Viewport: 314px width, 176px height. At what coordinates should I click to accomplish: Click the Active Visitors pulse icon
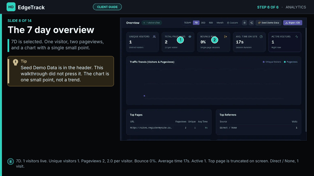coord(297,37)
